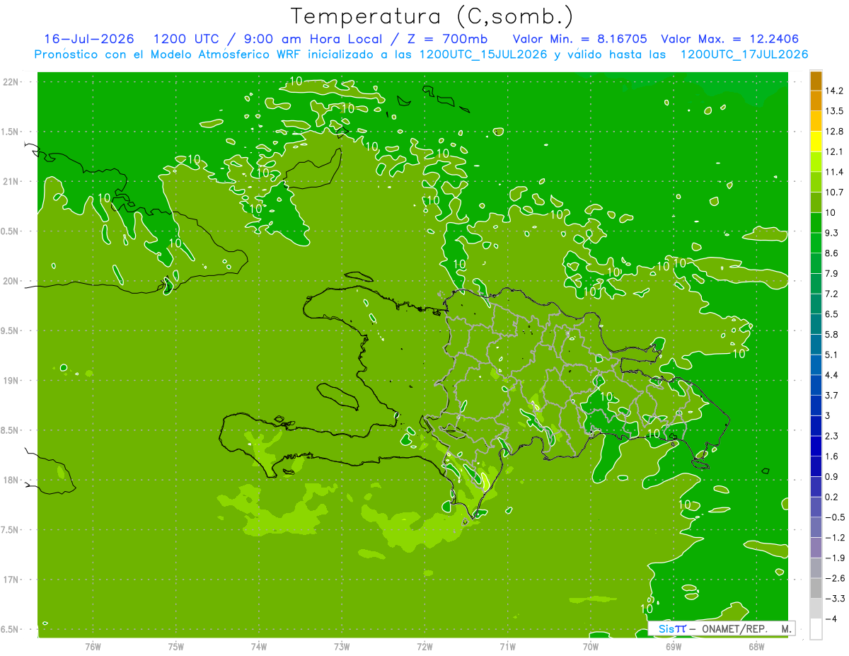Click the color scale value 13.5
The image size is (849, 656).
point(835,111)
